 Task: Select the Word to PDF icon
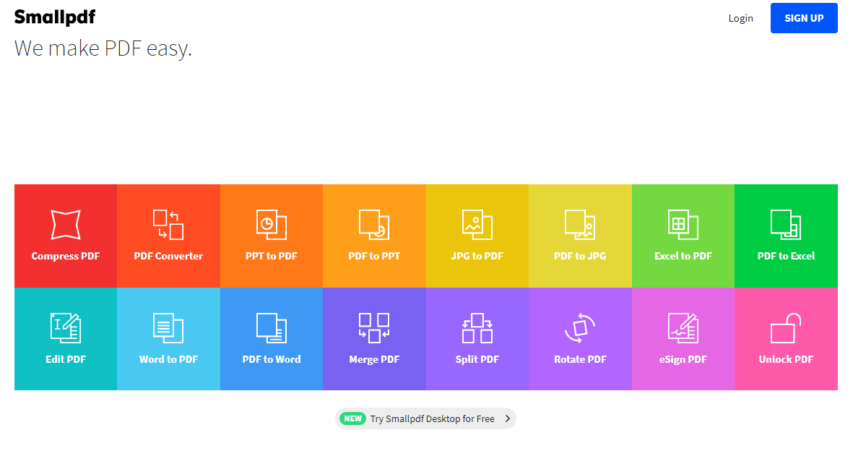tap(168, 328)
